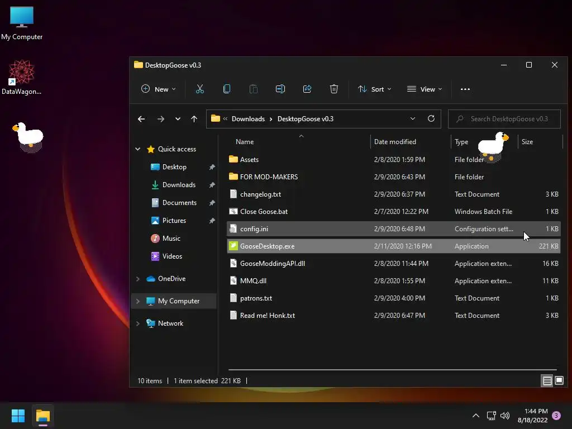Click File Explorer on the taskbar
The width and height of the screenshot is (572, 429).
42,416
